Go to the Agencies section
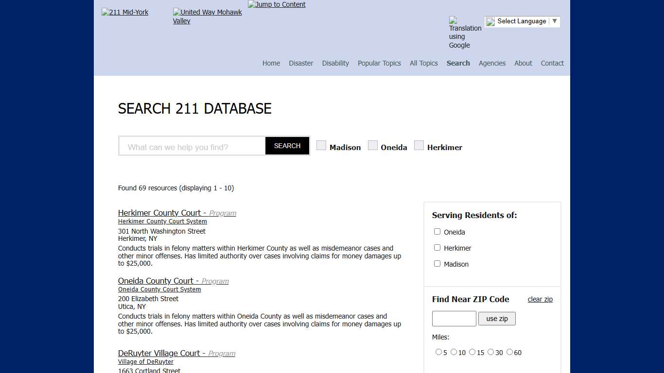 coord(492,63)
